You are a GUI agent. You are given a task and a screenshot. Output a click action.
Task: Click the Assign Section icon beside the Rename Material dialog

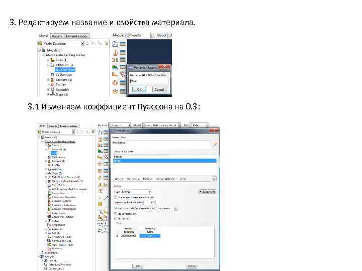point(115,60)
